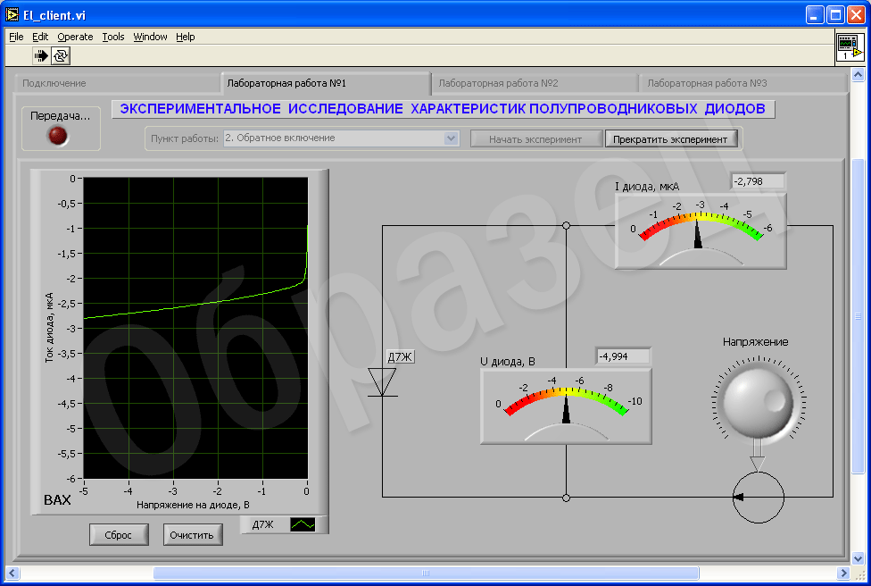
Task: Open the Tools menu
Action: (x=113, y=37)
